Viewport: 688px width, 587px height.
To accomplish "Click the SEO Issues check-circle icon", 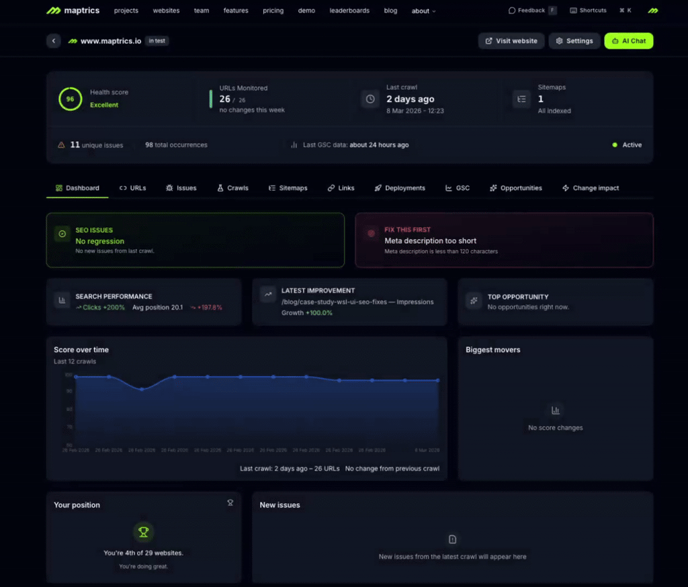I will (62, 234).
